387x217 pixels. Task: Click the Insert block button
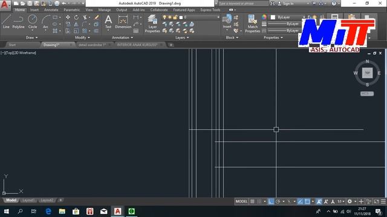pyautogui.click(x=227, y=22)
